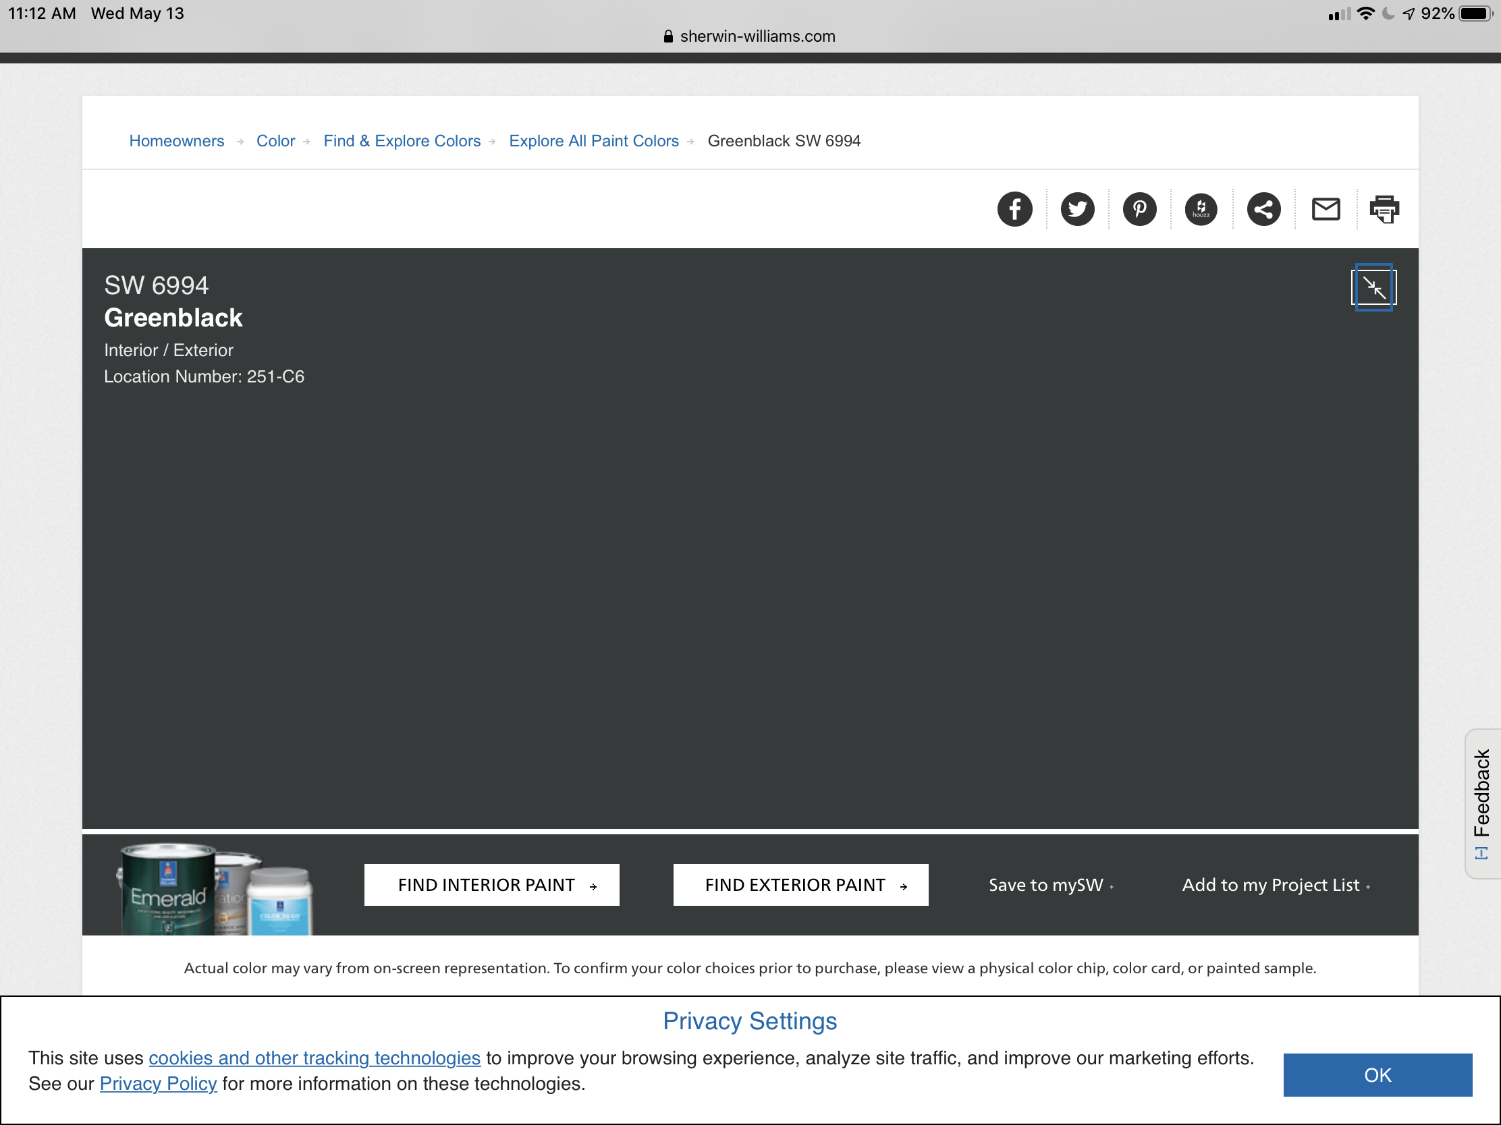Click Find Exterior Paint button
Image resolution: width=1501 pixels, height=1125 pixels.
click(x=800, y=885)
